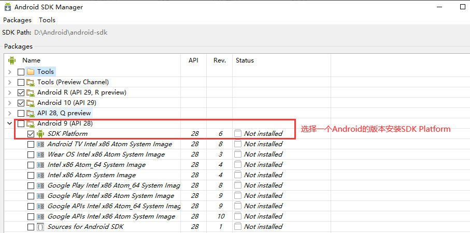
Task: Click the Google APIs Atom_64 system image icon
Action: 40,207
